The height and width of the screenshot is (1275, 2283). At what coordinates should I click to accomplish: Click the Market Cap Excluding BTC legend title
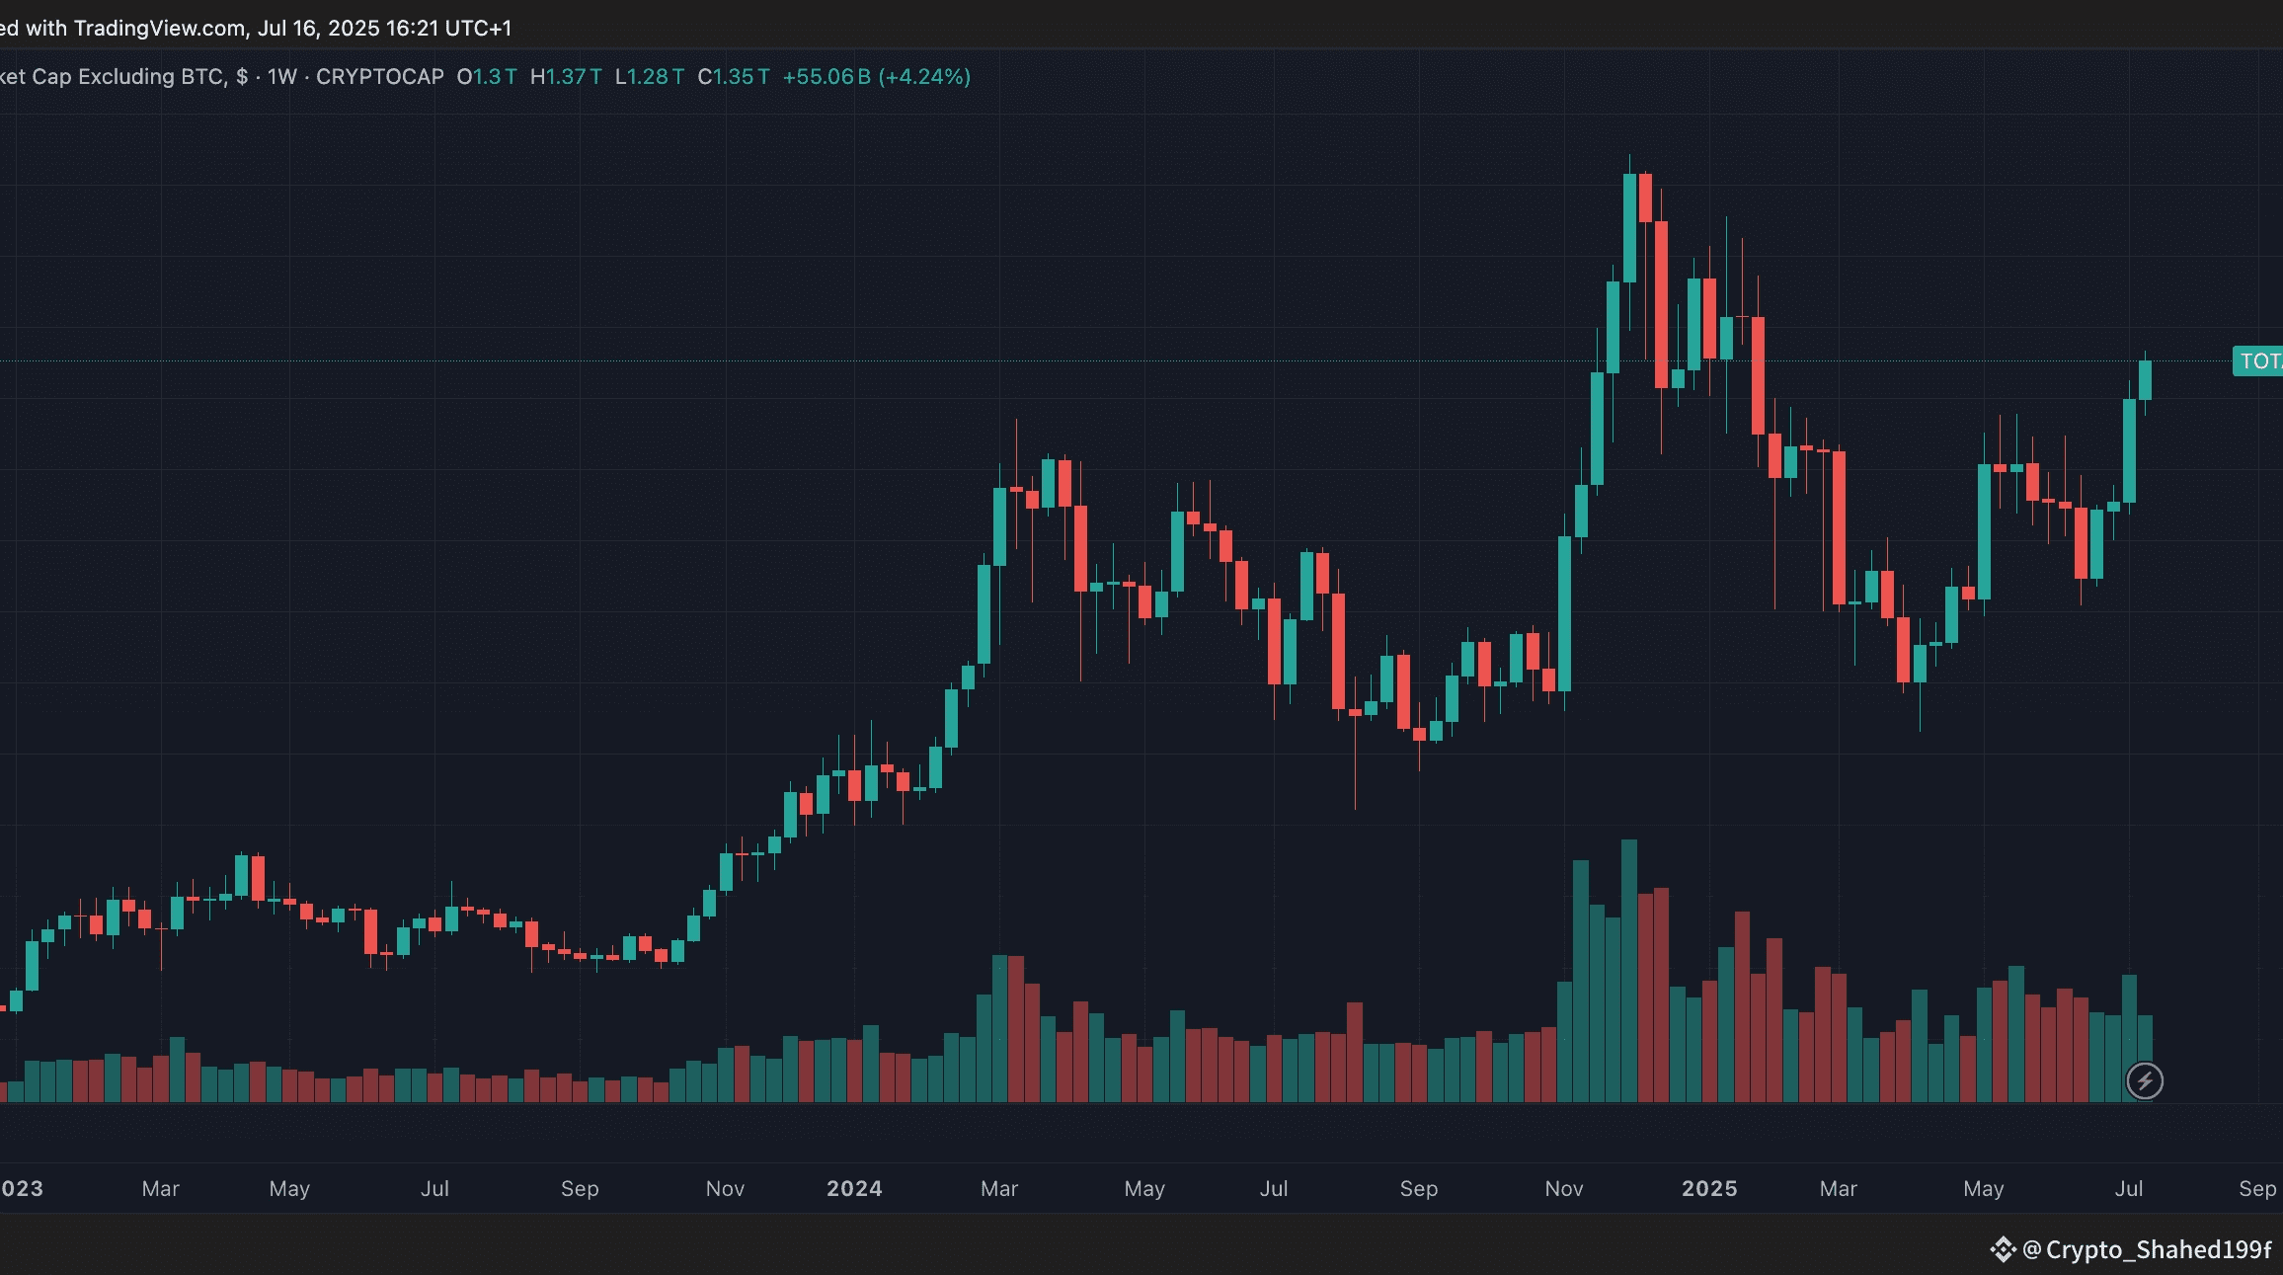112,77
